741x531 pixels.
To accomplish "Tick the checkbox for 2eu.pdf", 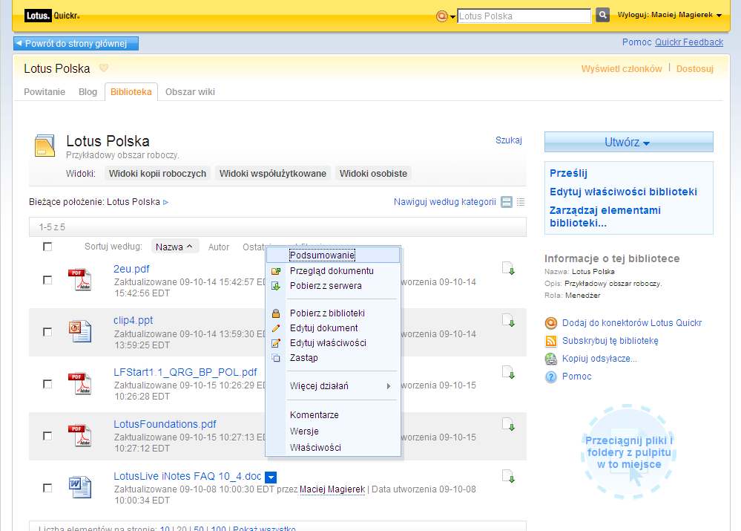I will pos(47,280).
